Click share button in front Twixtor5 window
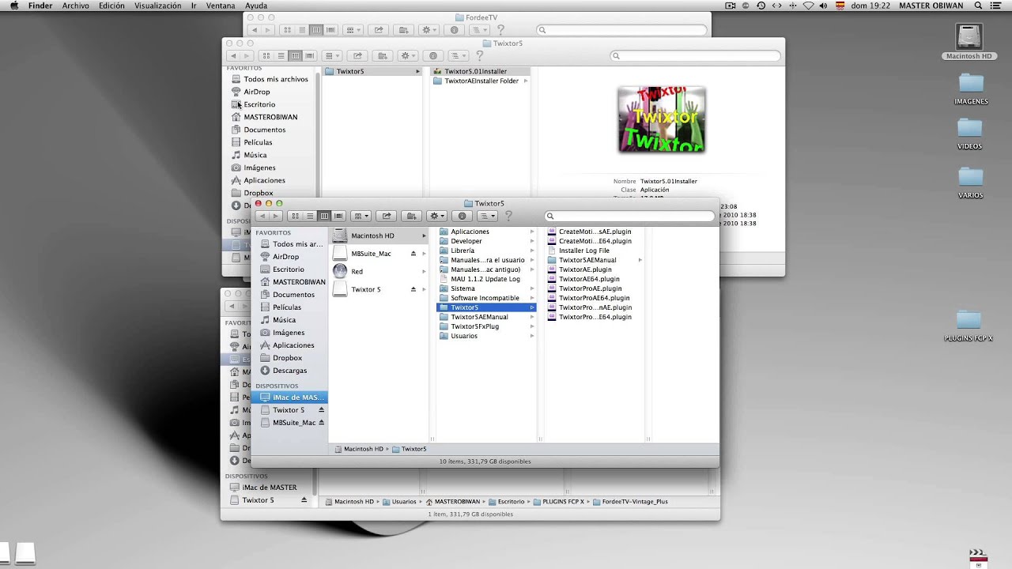Viewport: 1012px width, 569px height. point(387,216)
